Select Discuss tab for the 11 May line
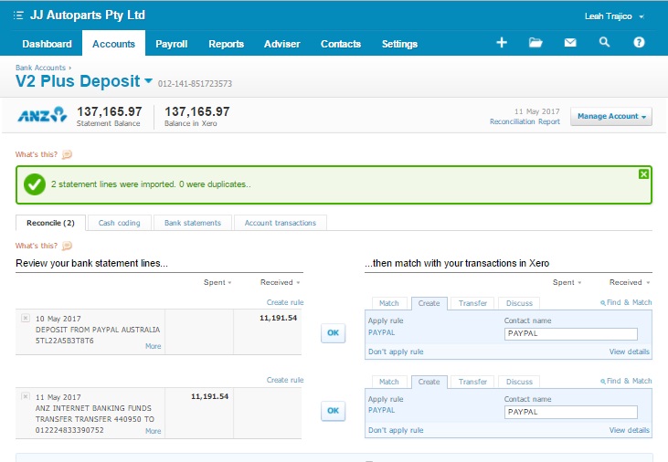 pyautogui.click(x=519, y=382)
